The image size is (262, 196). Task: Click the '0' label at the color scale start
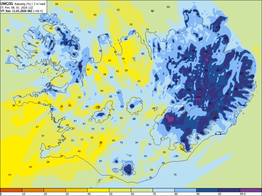(x=1, y=194)
